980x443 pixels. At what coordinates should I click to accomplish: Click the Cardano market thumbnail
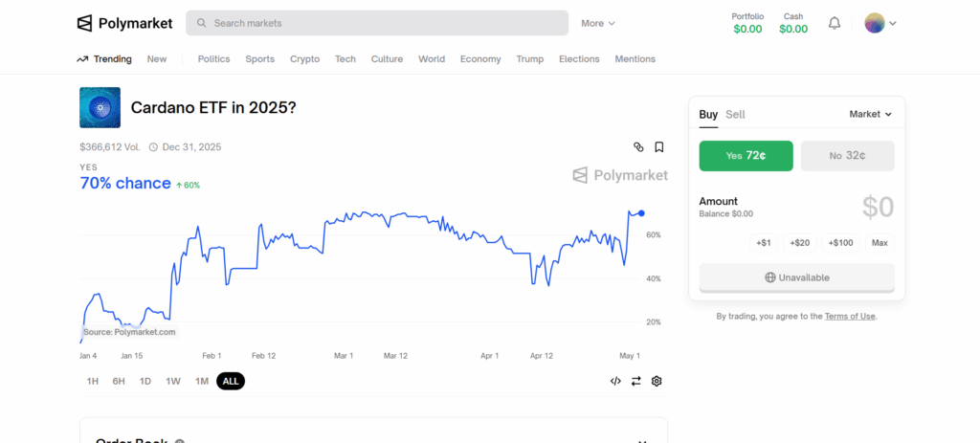click(100, 107)
